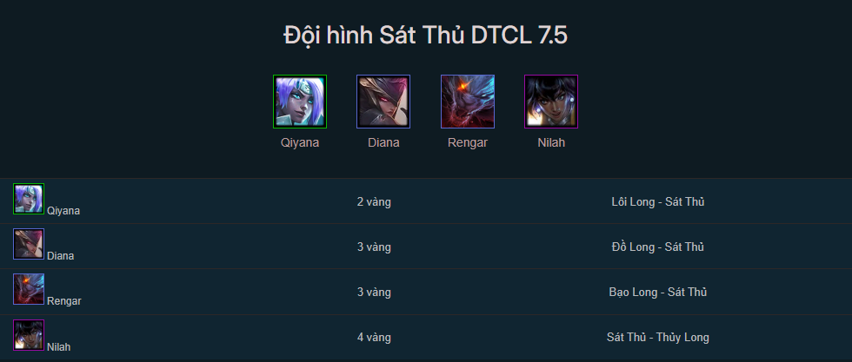Click 'Đồ Long - Sát Thủ' trait text
852x362 pixels.
click(x=657, y=247)
